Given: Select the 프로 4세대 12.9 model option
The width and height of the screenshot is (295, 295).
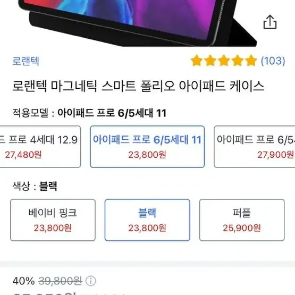Looking at the screenshot, I should tap(40, 147).
